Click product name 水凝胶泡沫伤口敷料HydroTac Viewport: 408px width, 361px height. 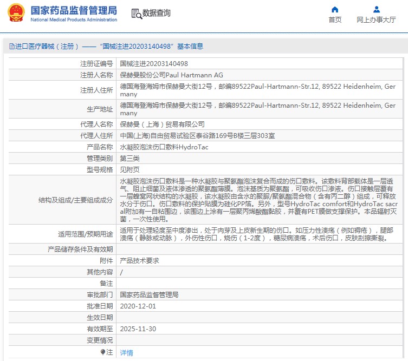click(x=164, y=147)
